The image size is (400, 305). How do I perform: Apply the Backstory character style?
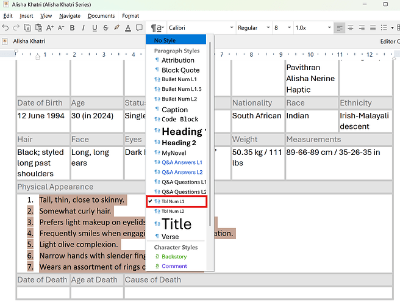176,257
